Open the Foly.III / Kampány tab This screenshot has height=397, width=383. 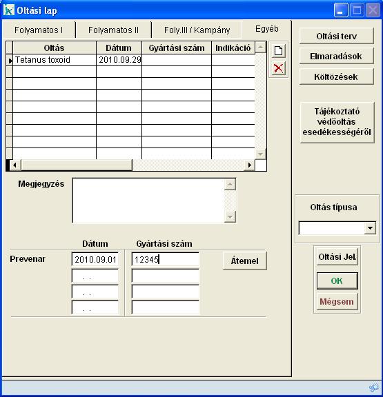pos(197,30)
